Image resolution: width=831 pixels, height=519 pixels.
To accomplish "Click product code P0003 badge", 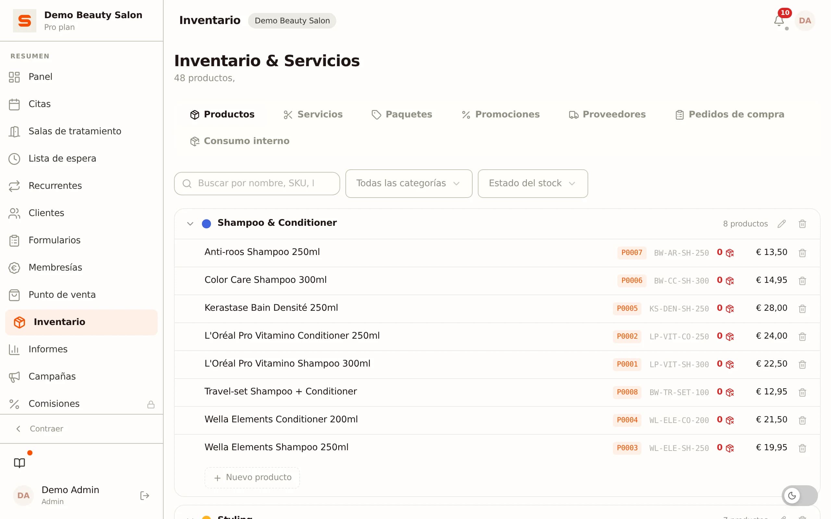I will (627, 448).
